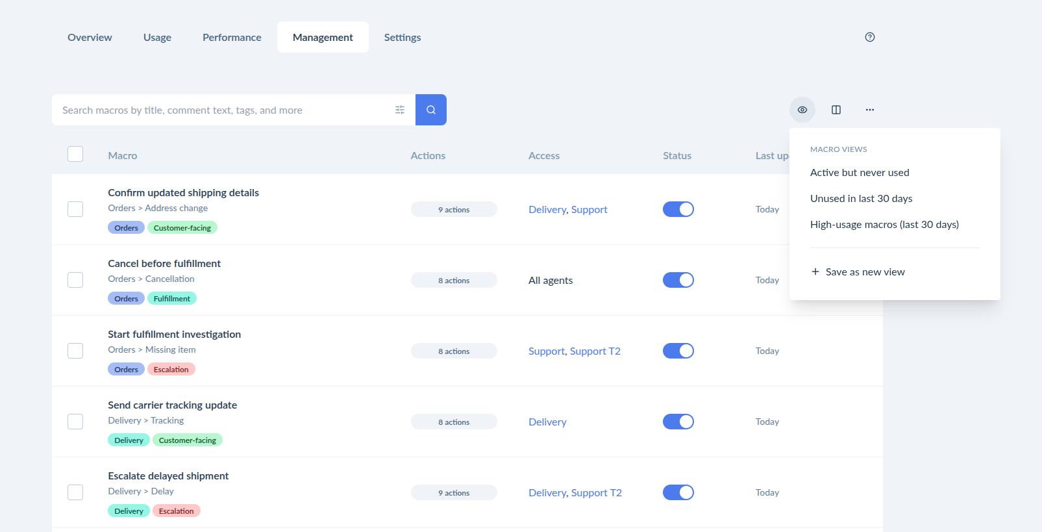
Task: Open Escalate delayed shipment macro title
Action: pyautogui.click(x=168, y=476)
